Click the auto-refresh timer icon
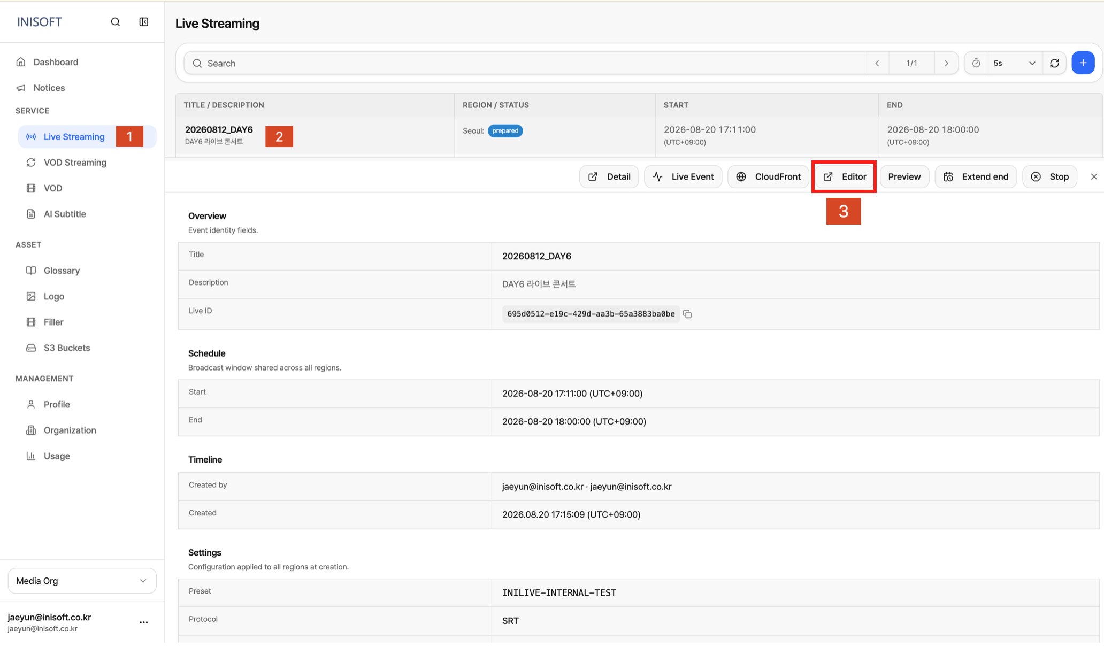The width and height of the screenshot is (1104, 647). (976, 63)
